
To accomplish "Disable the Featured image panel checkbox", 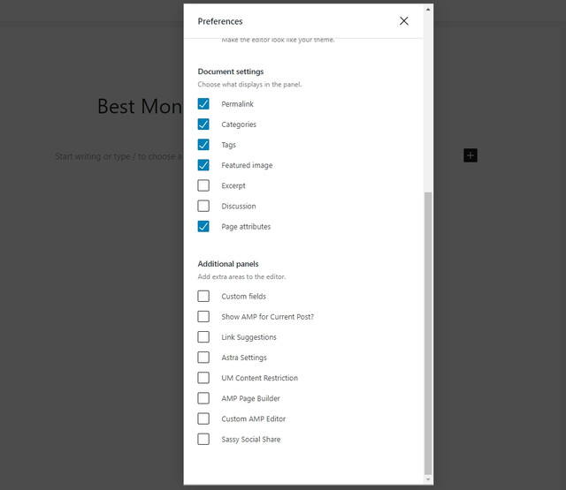I will pos(203,165).
